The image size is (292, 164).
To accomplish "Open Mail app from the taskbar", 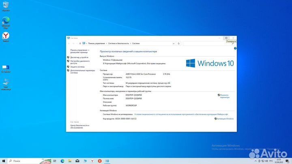I will (x=77, y=161).
